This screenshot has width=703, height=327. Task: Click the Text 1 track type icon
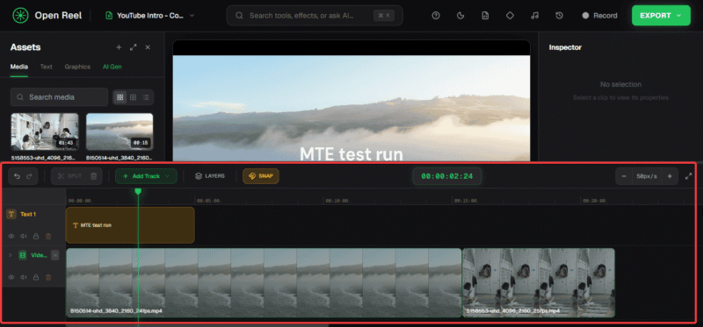11,214
